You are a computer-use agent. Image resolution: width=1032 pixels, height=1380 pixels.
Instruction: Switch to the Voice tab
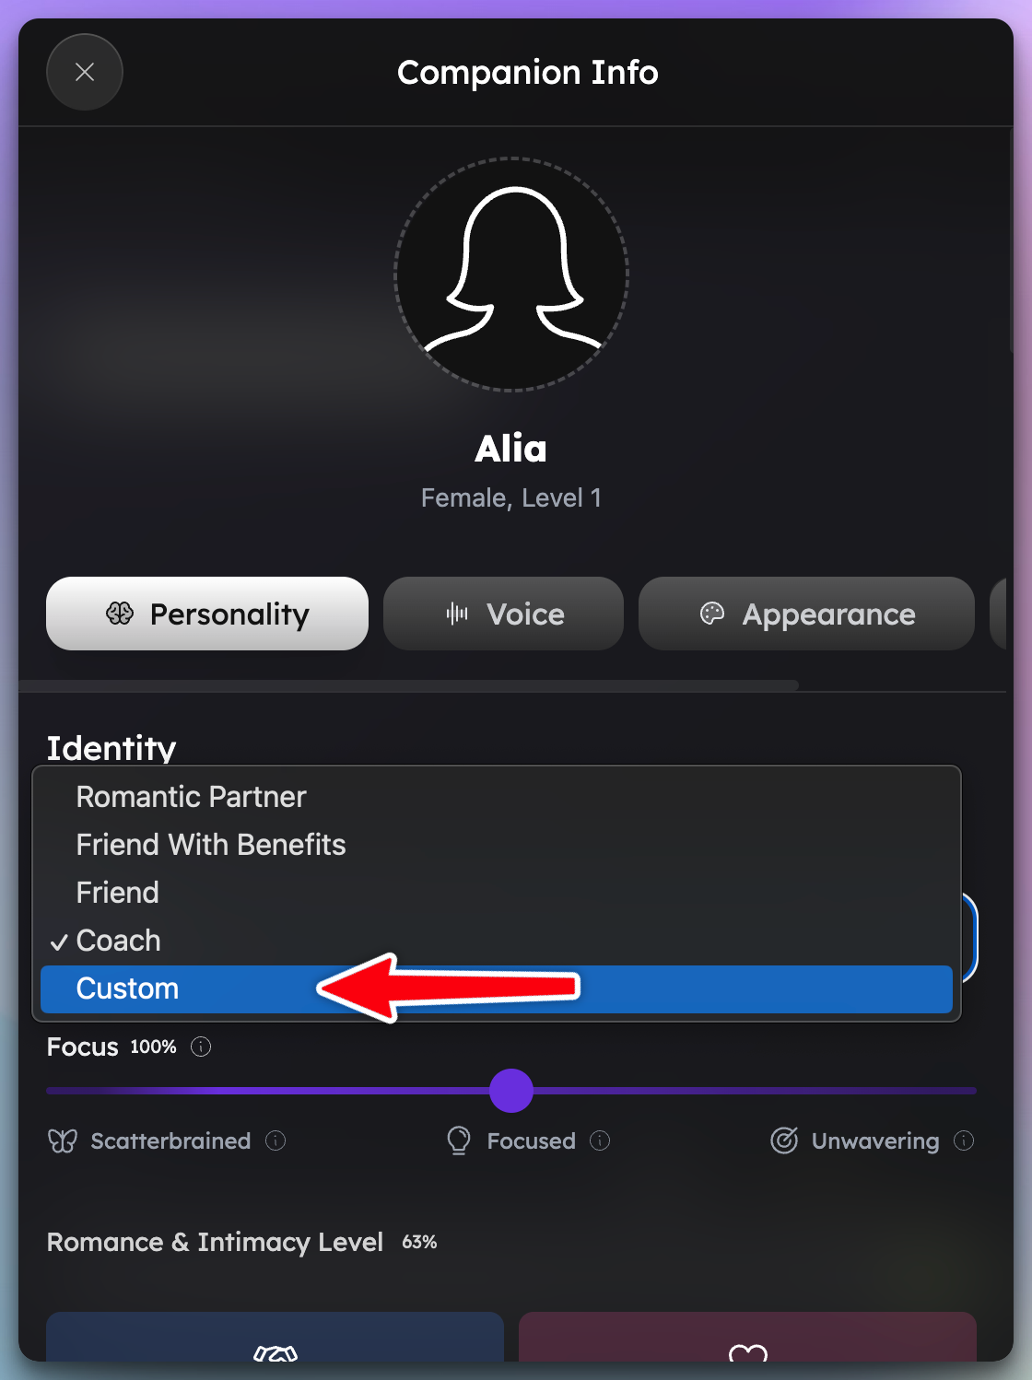[503, 614]
